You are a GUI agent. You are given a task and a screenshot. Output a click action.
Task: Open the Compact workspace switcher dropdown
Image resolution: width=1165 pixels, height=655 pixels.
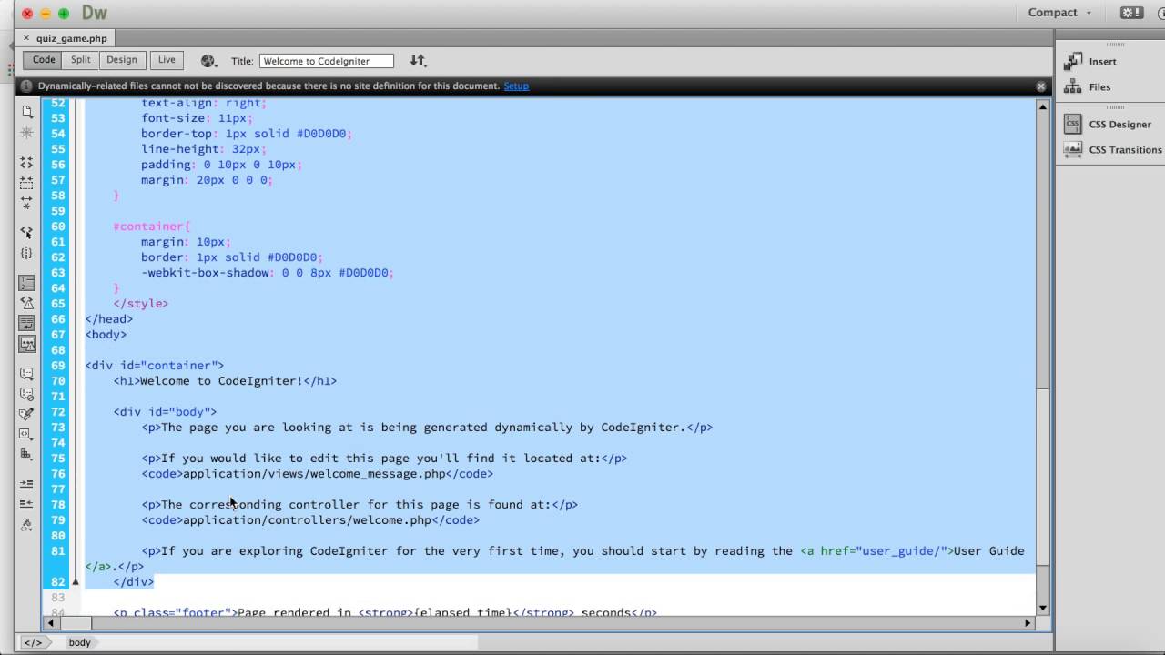[1059, 13]
